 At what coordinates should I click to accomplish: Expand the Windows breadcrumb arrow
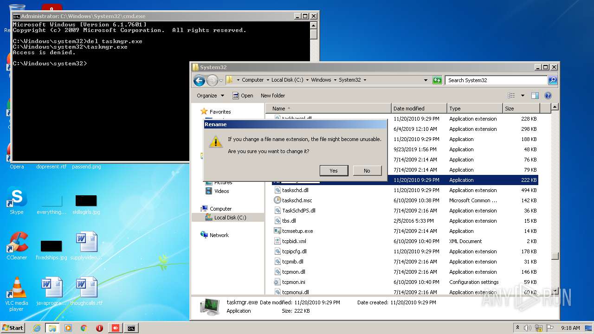(x=335, y=80)
